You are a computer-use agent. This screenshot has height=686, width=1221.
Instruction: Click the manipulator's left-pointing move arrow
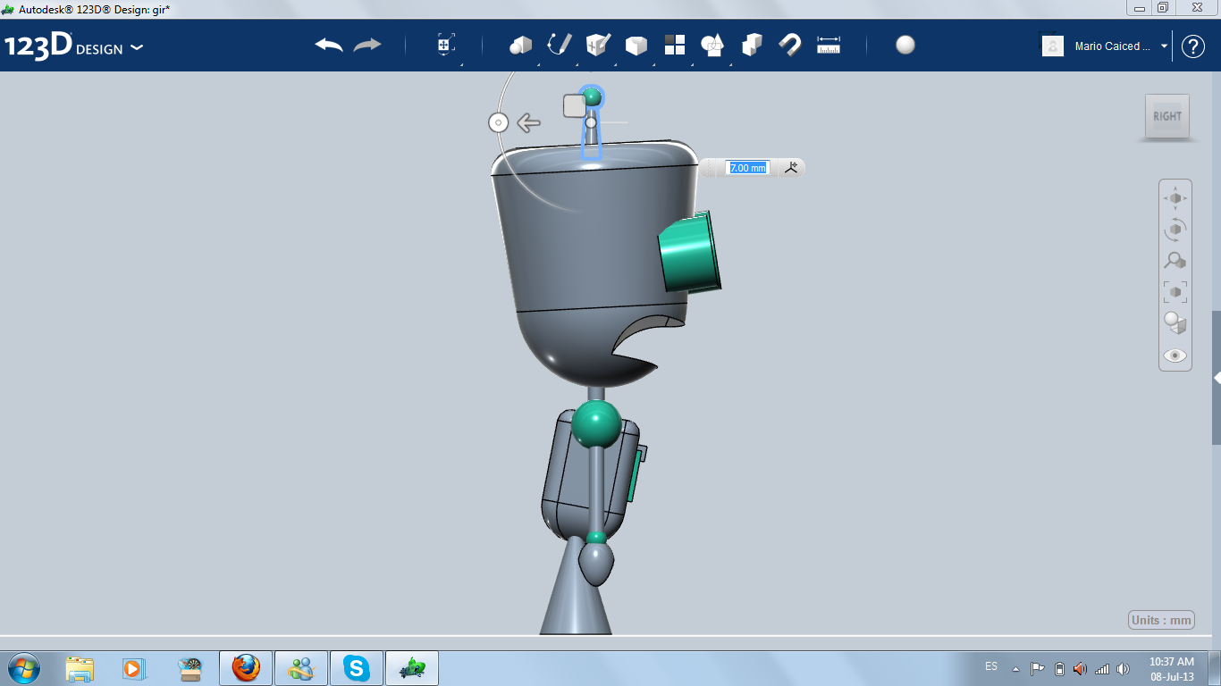pos(529,122)
